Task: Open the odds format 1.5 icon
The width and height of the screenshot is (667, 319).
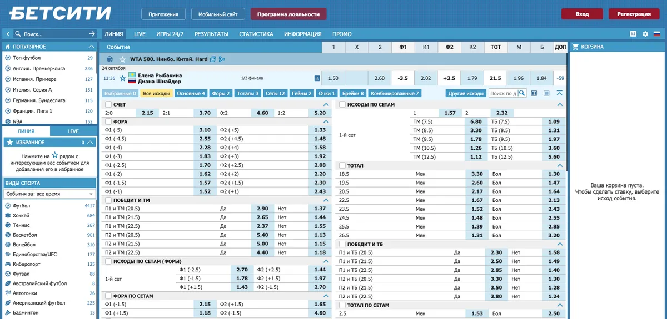Action: 633,34
